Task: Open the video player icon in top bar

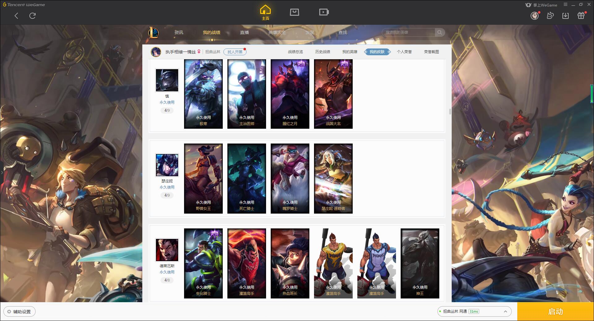Action: click(x=324, y=12)
